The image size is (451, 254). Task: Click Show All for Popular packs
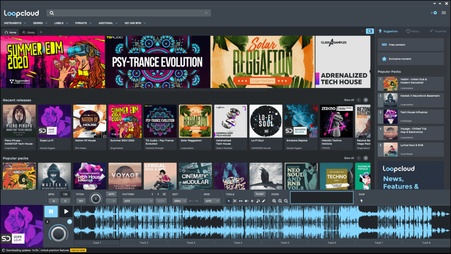point(349,158)
